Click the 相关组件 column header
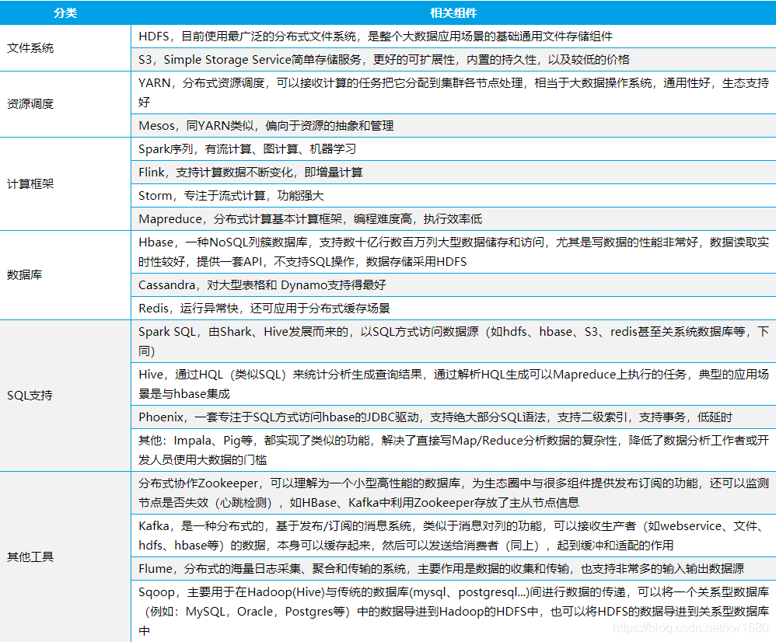Image resolution: width=776 pixels, height=642 pixels. pyautogui.click(x=453, y=12)
